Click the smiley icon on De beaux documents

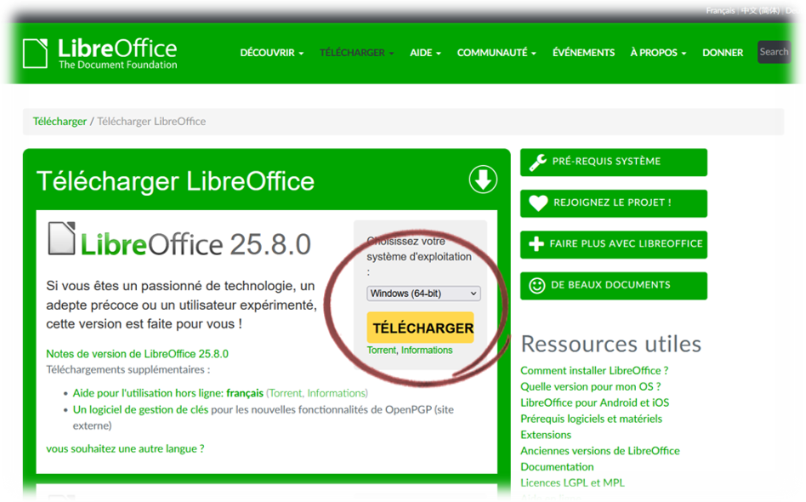tap(537, 286)
